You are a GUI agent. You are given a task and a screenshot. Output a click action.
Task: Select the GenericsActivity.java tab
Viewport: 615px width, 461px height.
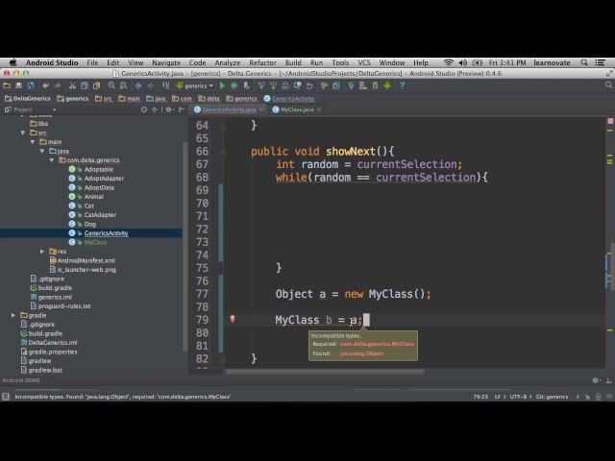[229, 109]
